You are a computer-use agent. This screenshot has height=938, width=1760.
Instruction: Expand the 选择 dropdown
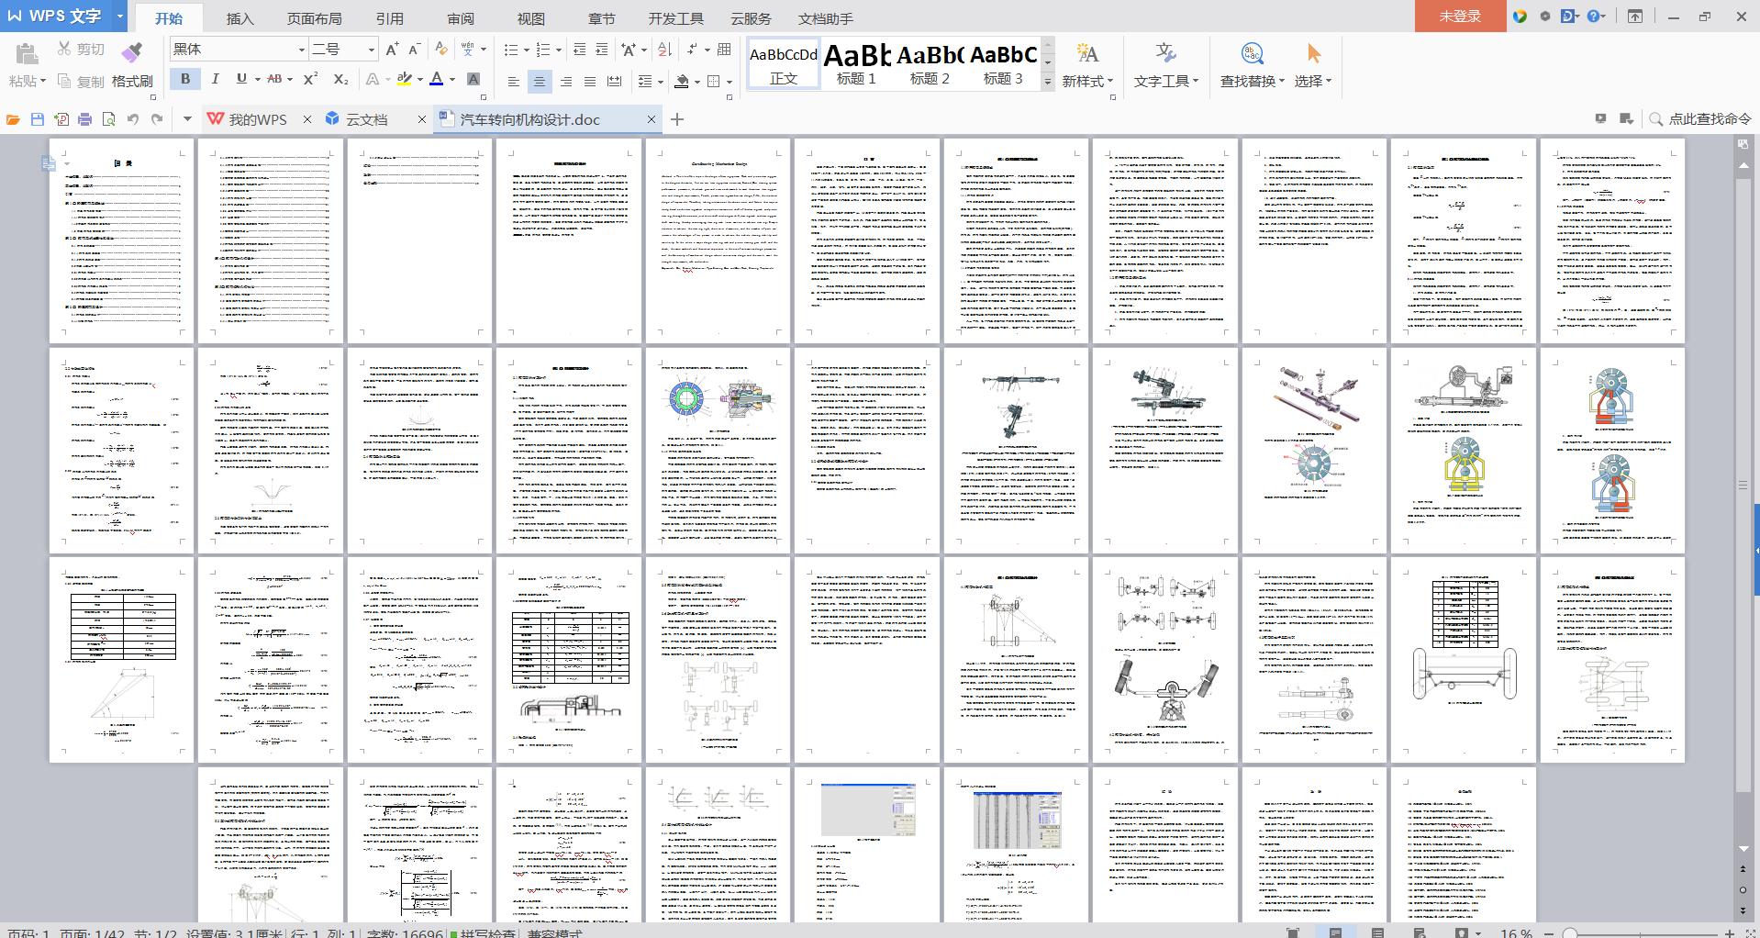[1328, 81]
